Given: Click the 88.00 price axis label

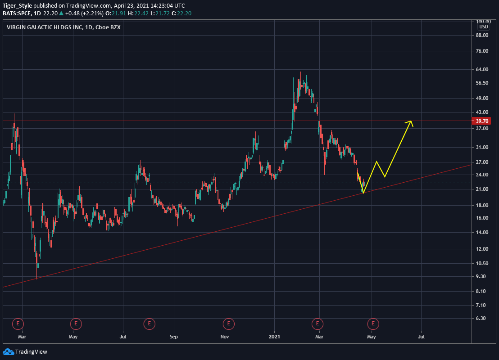Looking at the screenshot, I should [x=482, y=35].
